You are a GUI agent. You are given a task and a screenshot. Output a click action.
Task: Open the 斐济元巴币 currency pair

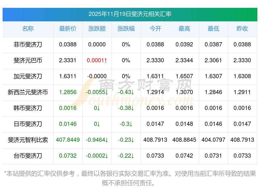click(x=28, y=60)
